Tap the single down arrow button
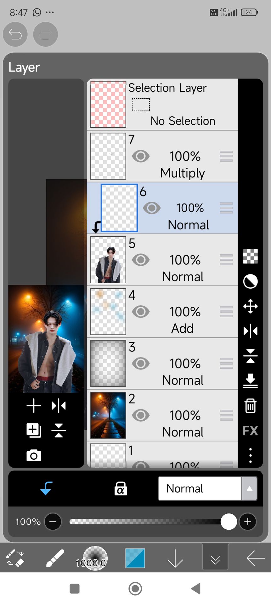 coord(175,558)
